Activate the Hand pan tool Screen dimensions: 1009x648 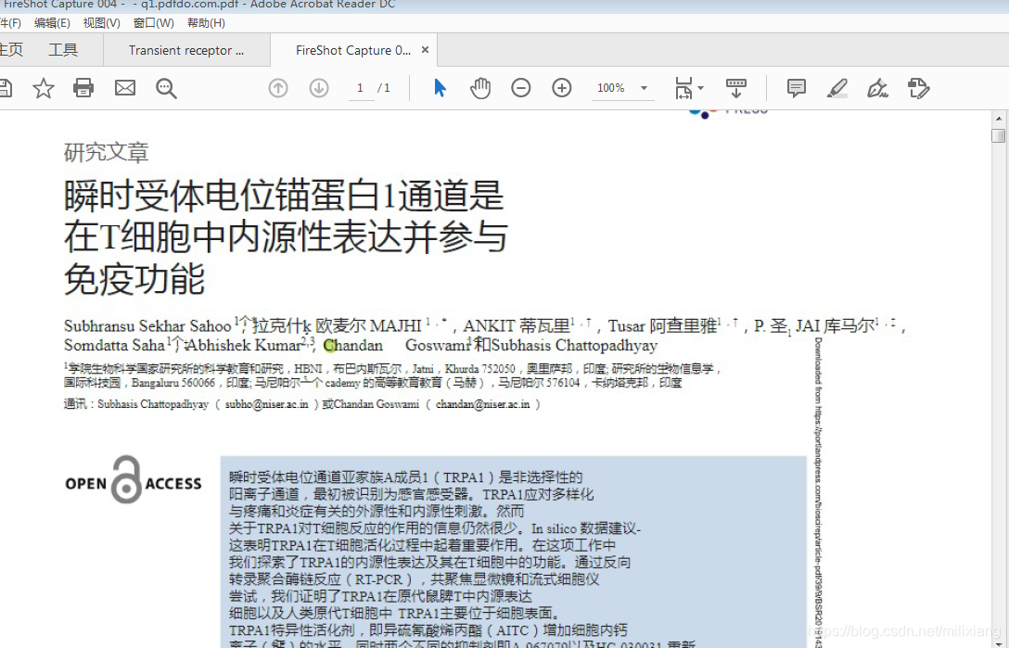(x=480, y=88)
